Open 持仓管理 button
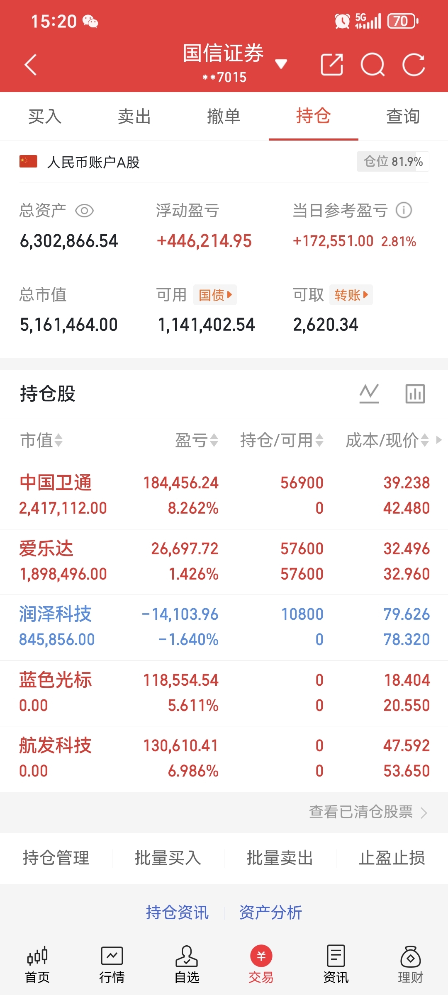The height and width of the screenshot is (995, 448). click(x=56, y=858)
